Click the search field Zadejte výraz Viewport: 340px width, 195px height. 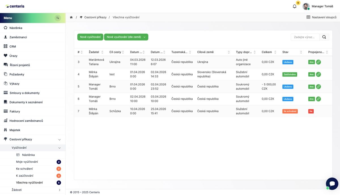click(305, 37)
